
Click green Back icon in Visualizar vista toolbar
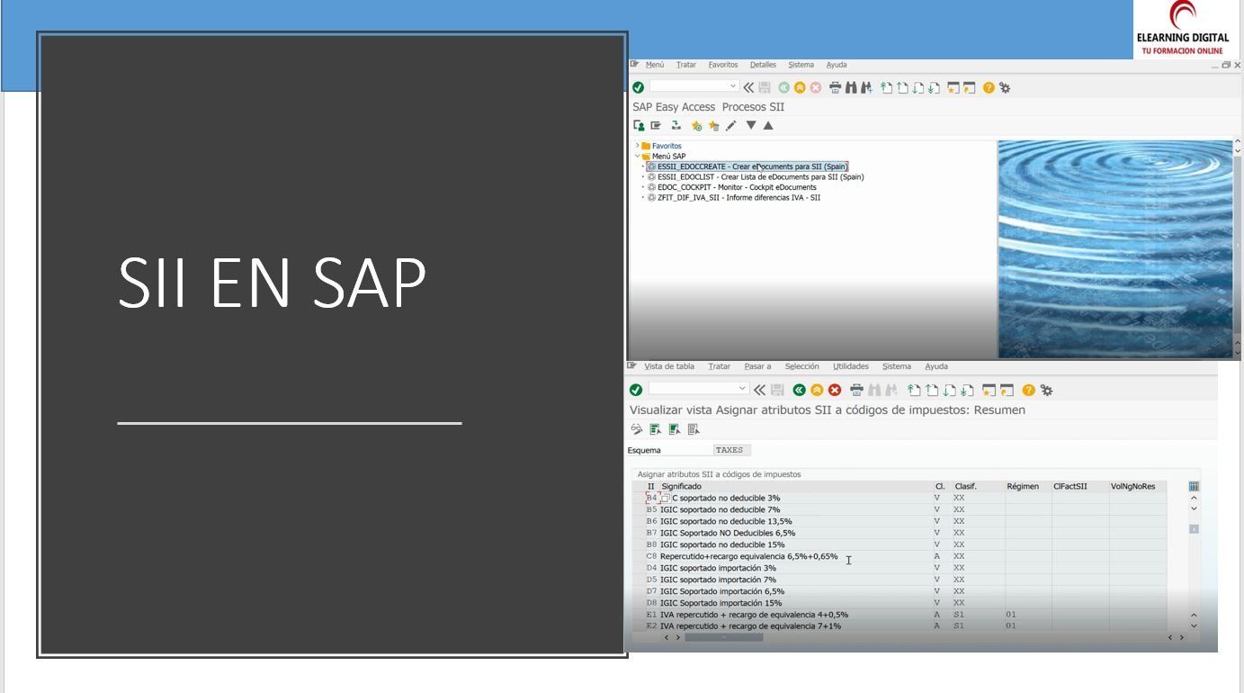point(799,390)
